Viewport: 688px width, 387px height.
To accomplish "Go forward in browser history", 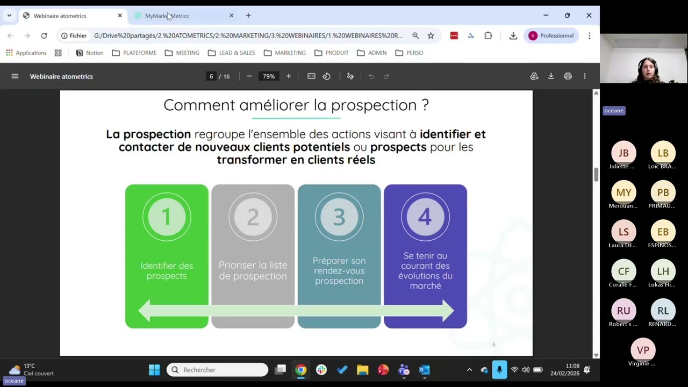I will [27, 35].
